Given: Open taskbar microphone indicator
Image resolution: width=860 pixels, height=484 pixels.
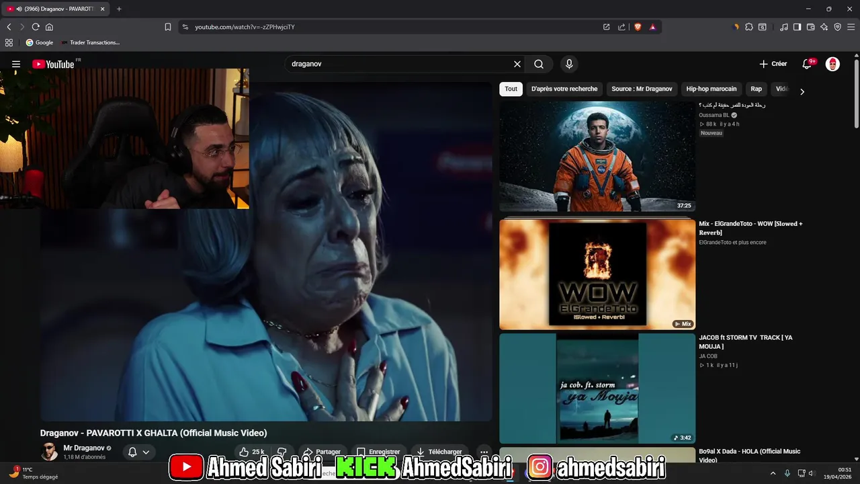Looking at the screenshot, I should pyautogui.click(x=787, y=473).
